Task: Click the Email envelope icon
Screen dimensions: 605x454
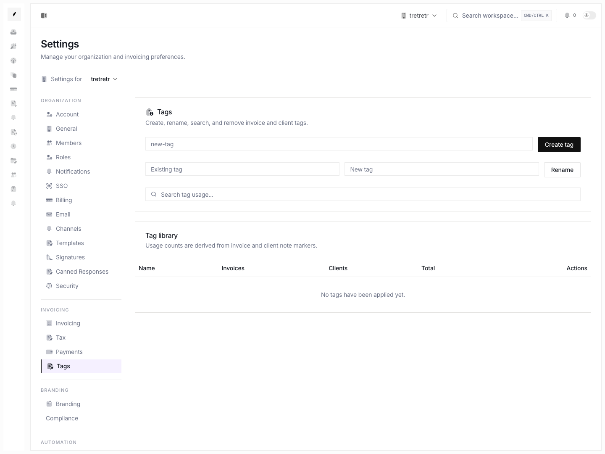Action: (49, 214)
